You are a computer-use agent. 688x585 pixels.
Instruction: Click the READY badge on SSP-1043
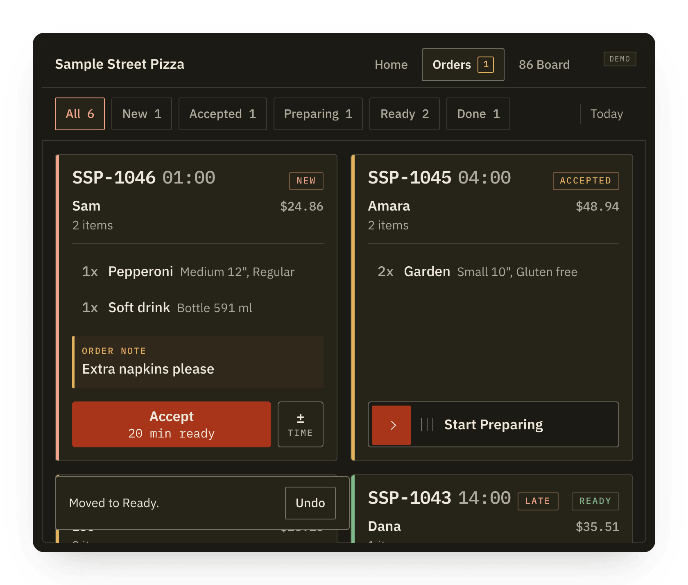click(x=595, y=501)
